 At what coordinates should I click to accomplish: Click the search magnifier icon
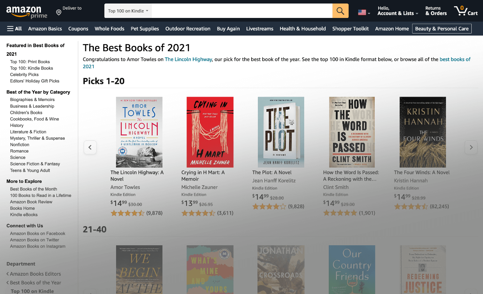[x=340, y=11]
